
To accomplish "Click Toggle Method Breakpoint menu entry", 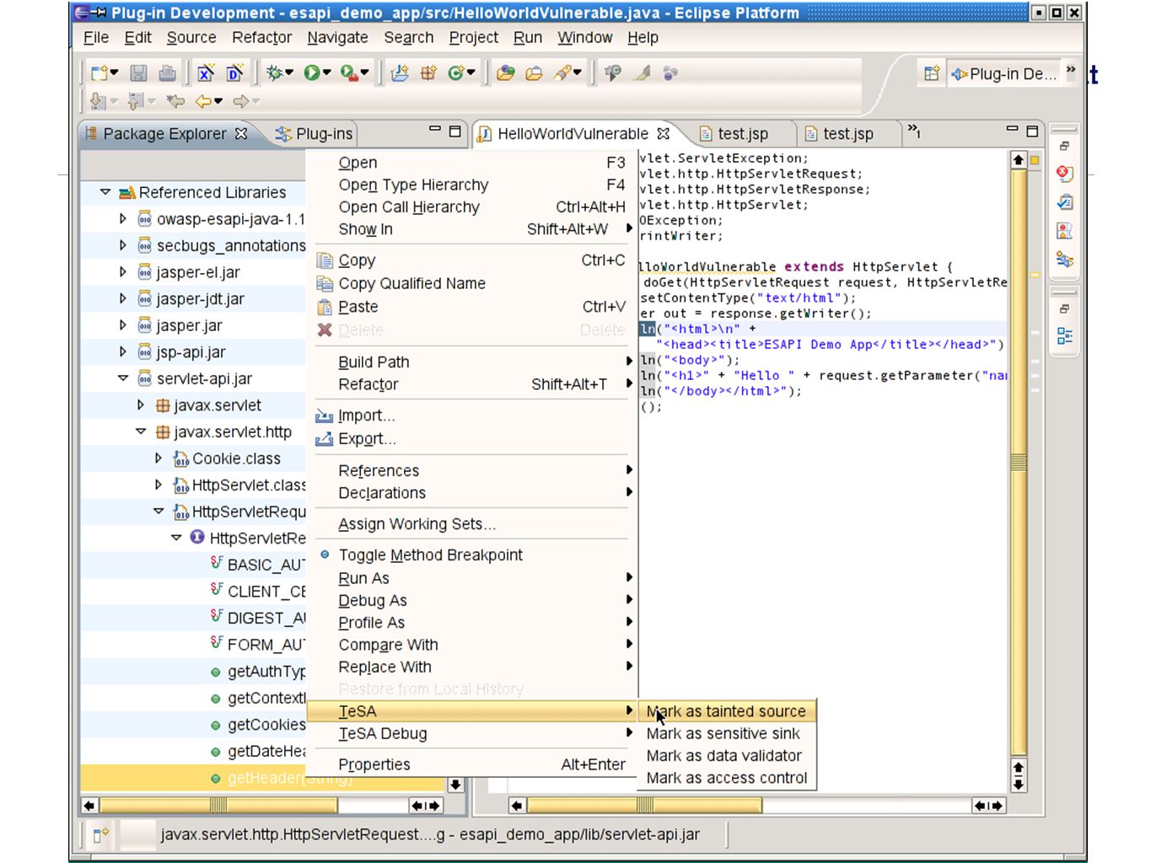I will coord(471,555).
